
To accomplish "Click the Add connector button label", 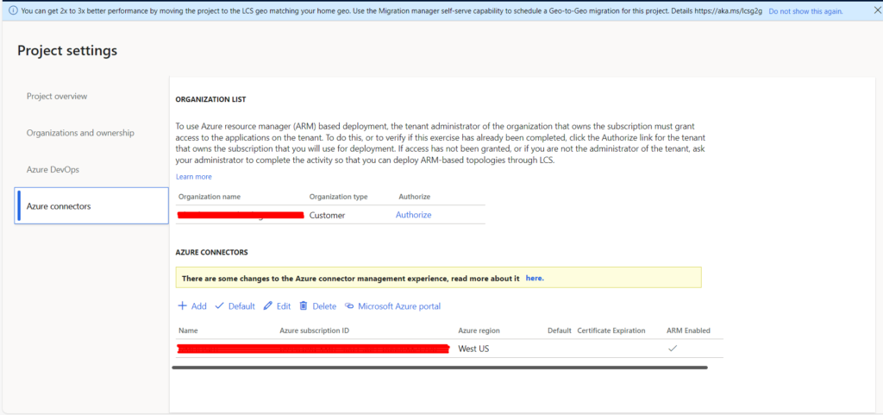I will [199, 306].
